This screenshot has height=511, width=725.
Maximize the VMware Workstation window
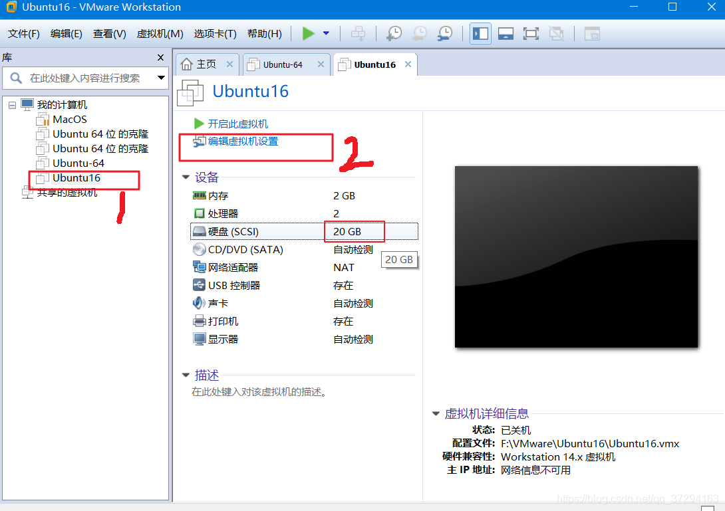point(672,7)
